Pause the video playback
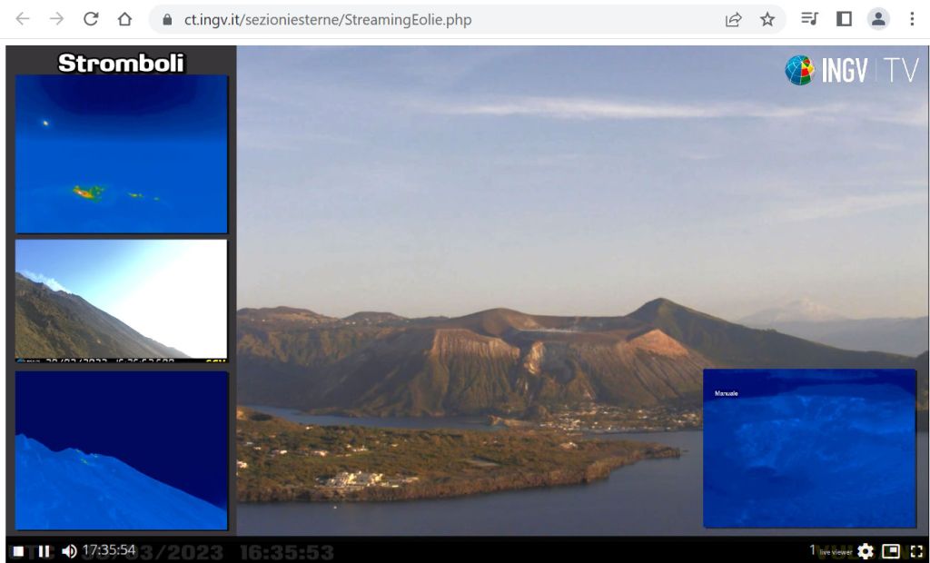The height and width of the screenshot is (563, 930). [x=44, y=551]
